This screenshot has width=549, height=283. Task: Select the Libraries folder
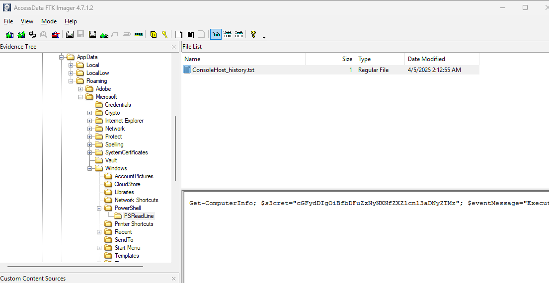coord(124,192)
